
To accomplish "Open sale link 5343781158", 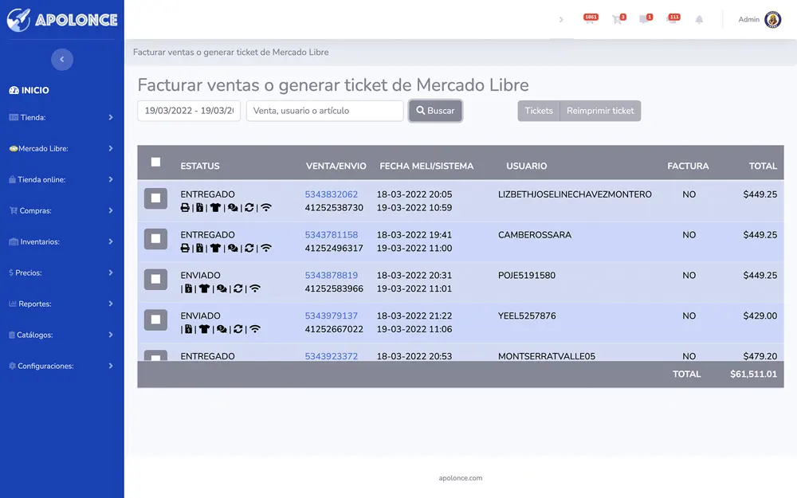I will point(332,235).
